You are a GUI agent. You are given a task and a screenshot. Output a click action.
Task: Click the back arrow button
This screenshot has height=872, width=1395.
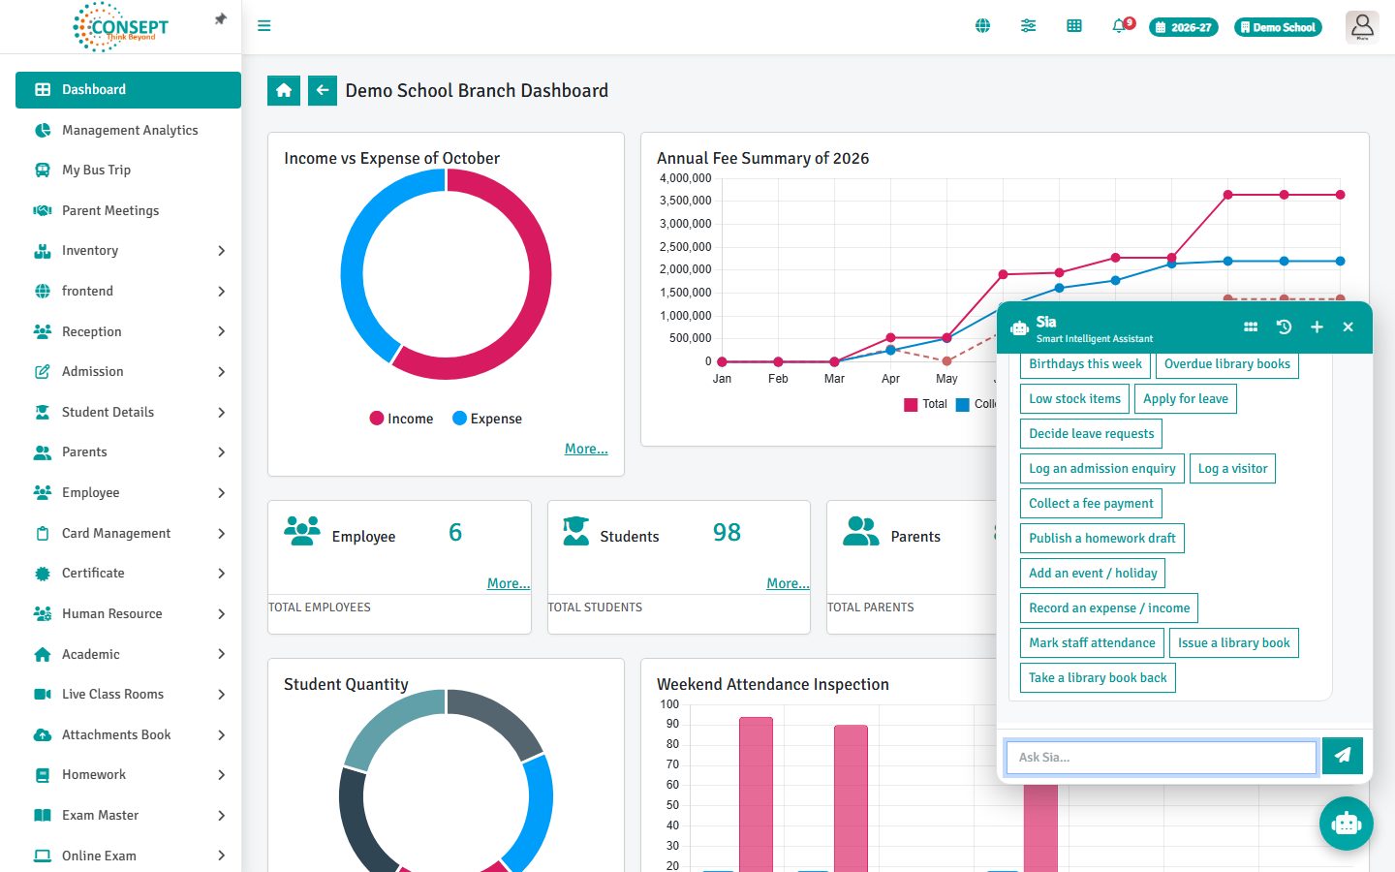[x=323, y=90]
